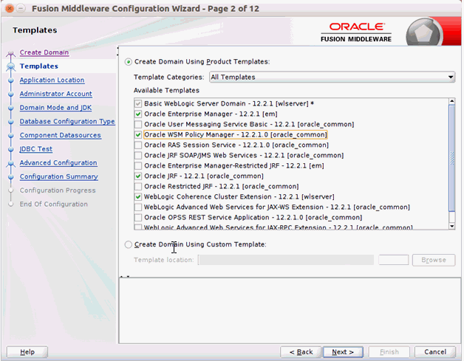
Task: Check Oracle RAS Session Service template
Action: point(138,145)
